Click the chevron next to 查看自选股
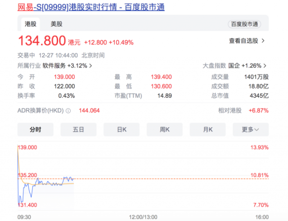The image size is (288, 221). 263,41
